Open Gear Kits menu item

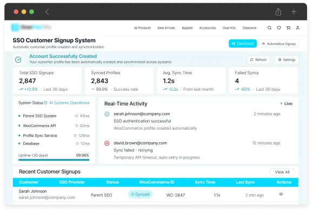pyautogui.click(x=229, y=28)
